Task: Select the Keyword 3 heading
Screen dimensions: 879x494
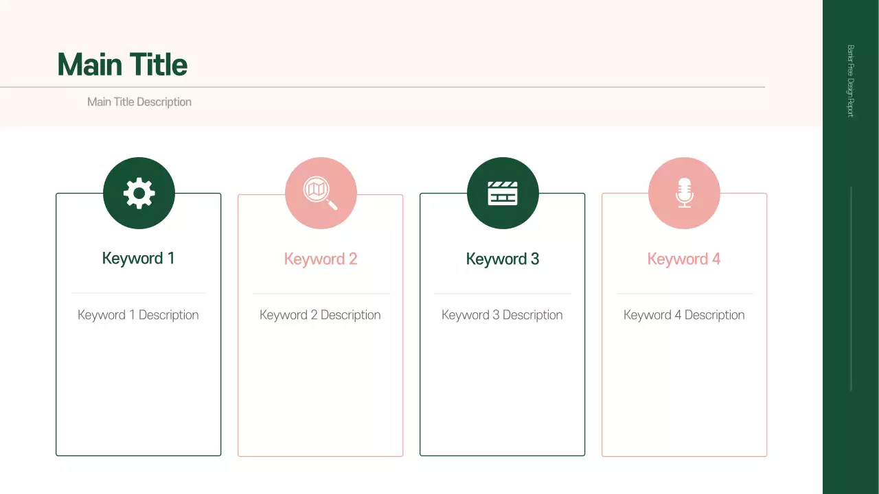Action: pos(502,258)
